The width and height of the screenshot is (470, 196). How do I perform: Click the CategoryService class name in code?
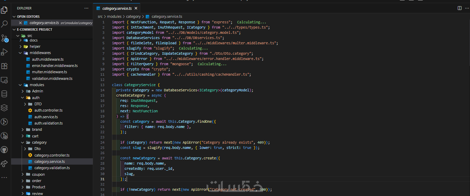click(140, 85)
